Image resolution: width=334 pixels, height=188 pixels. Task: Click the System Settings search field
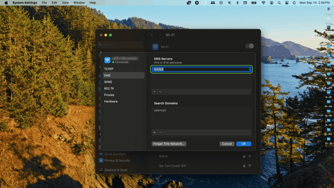tap(120, 44)
